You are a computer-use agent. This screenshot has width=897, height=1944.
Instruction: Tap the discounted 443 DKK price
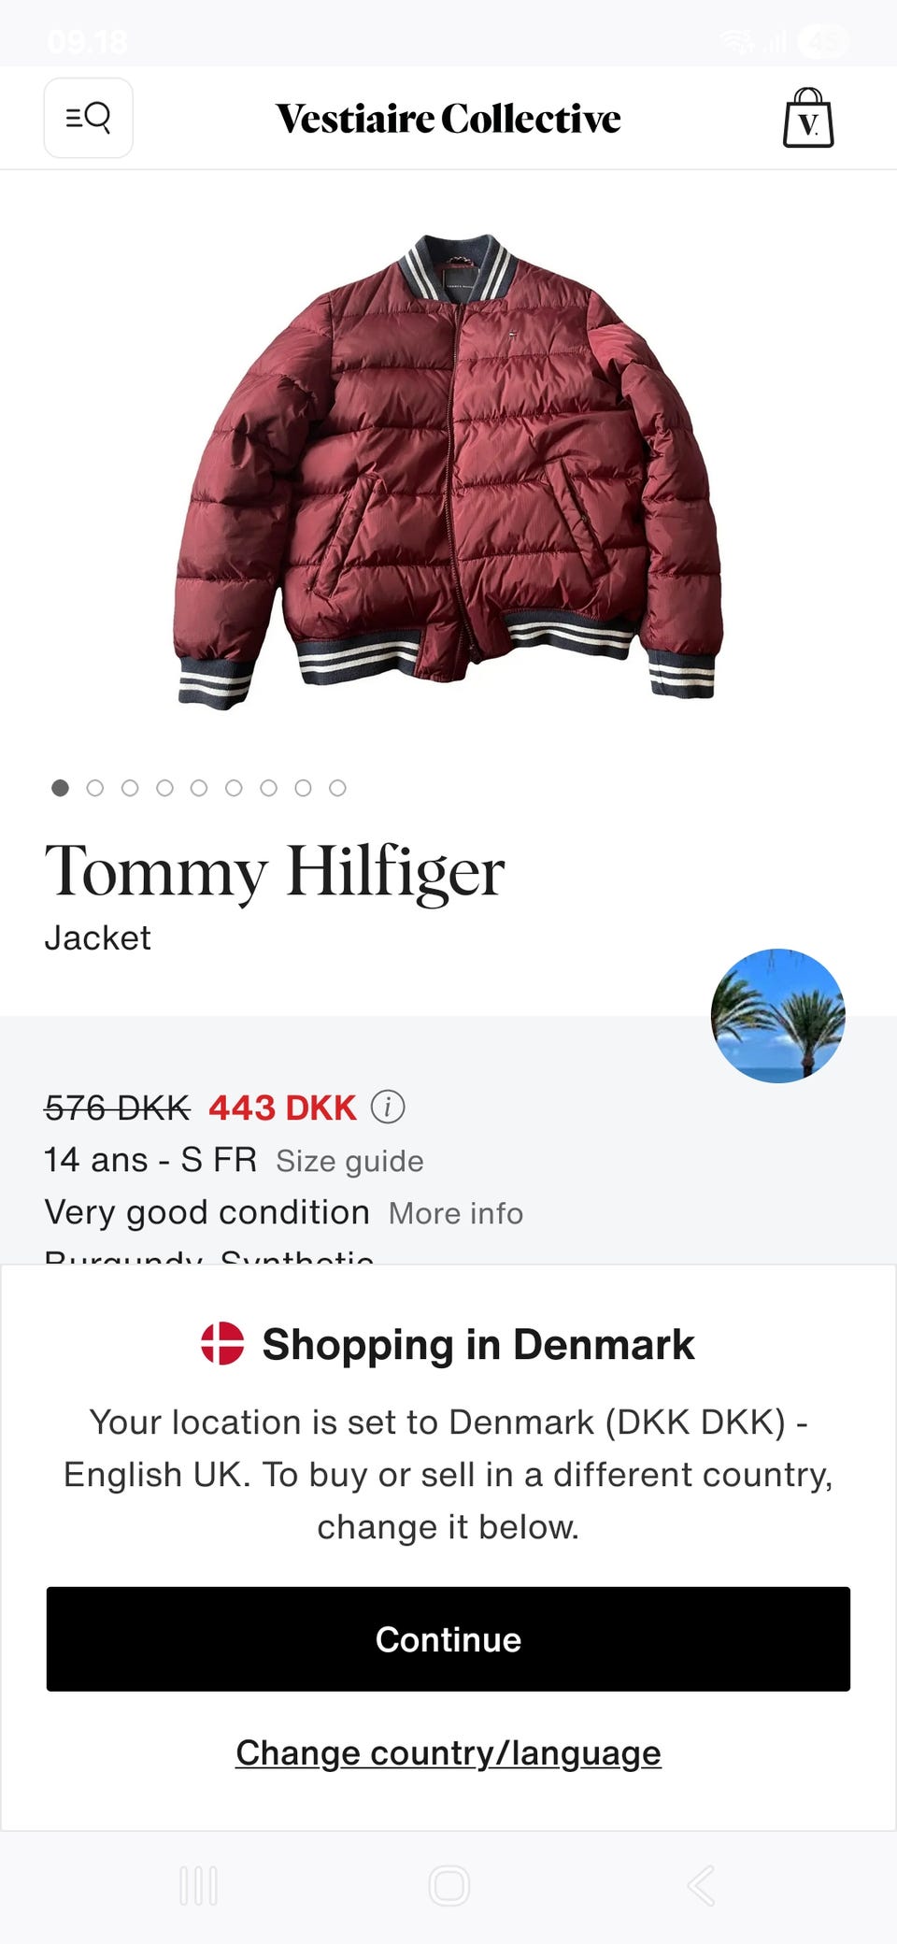(x=282, y=1108)
